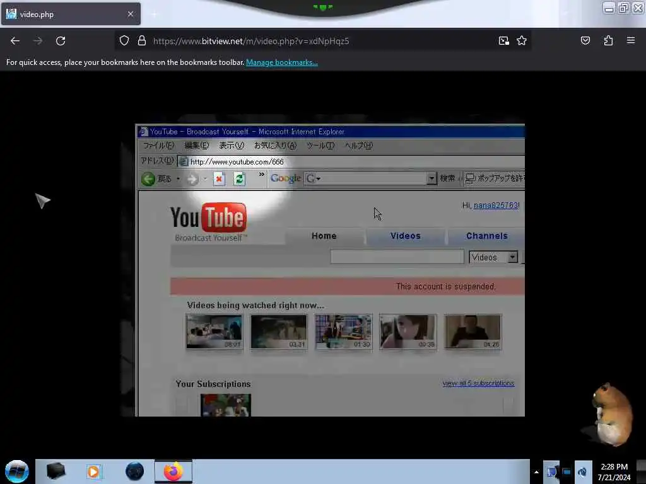The width and height of the screenshot is (646, 484).
Task: Open the volume tray icon
Action: point(582,472)
